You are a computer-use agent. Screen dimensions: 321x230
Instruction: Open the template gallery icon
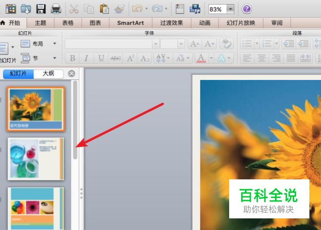11,9
